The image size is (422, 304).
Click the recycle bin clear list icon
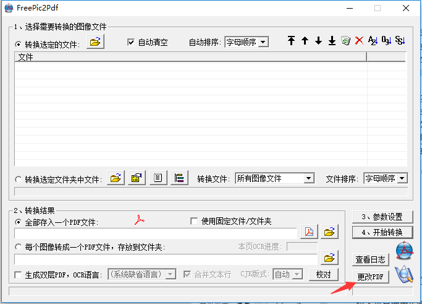pos(345,41)
